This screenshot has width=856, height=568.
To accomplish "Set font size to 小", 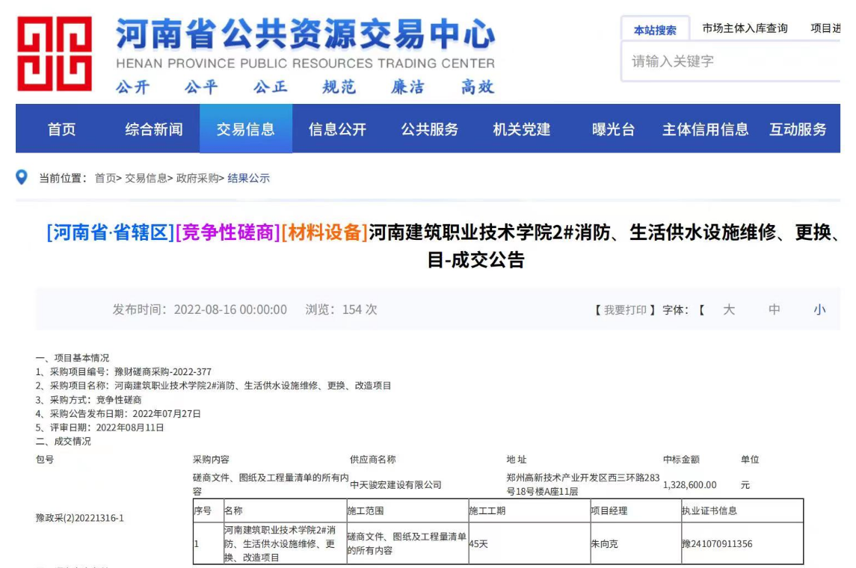I will (x=819, y=310).
